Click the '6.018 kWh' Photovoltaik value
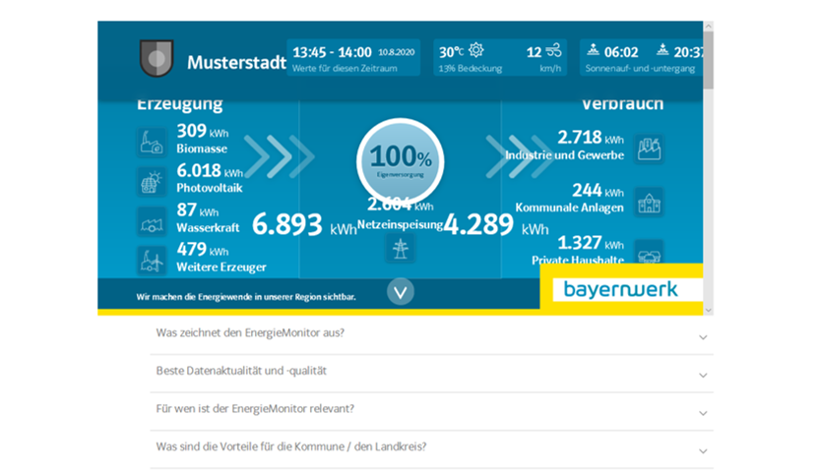 point(210,170)
